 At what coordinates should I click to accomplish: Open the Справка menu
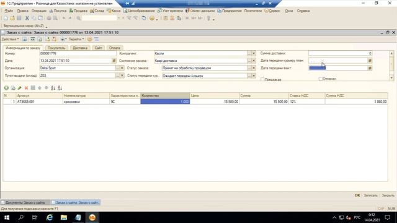coord(303,11)
